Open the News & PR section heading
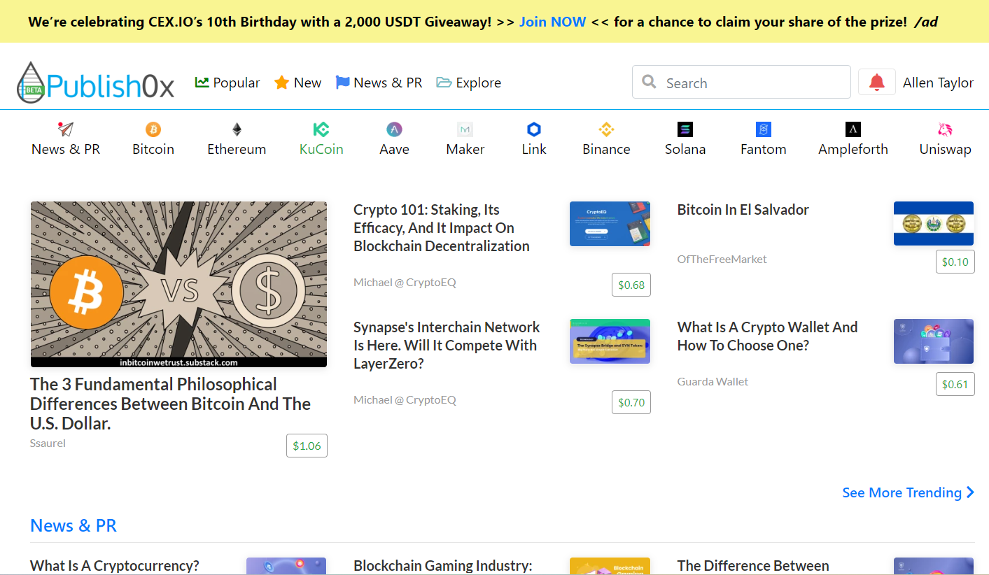 (x=73, y=525)
